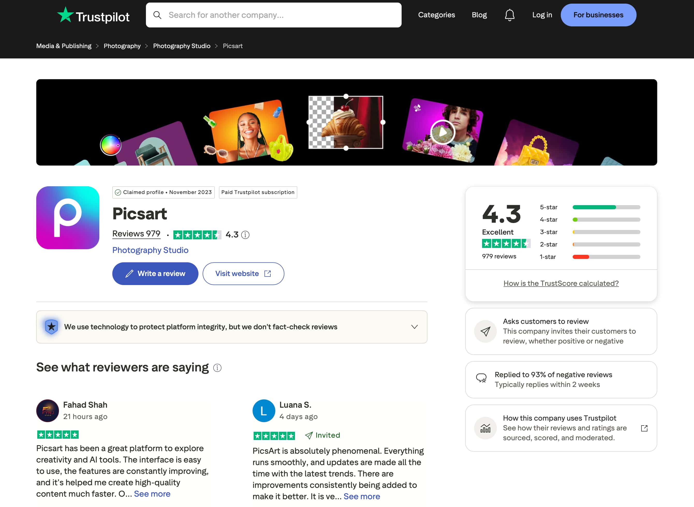Go to Media & Publishing breadcrumb
The image size is (694, 507).
tap(64, 46)
